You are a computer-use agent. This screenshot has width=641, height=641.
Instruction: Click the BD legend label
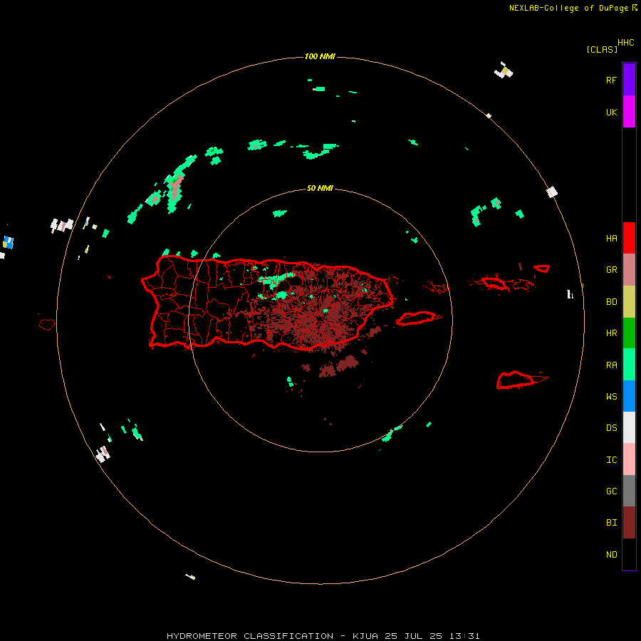point(611,302)
